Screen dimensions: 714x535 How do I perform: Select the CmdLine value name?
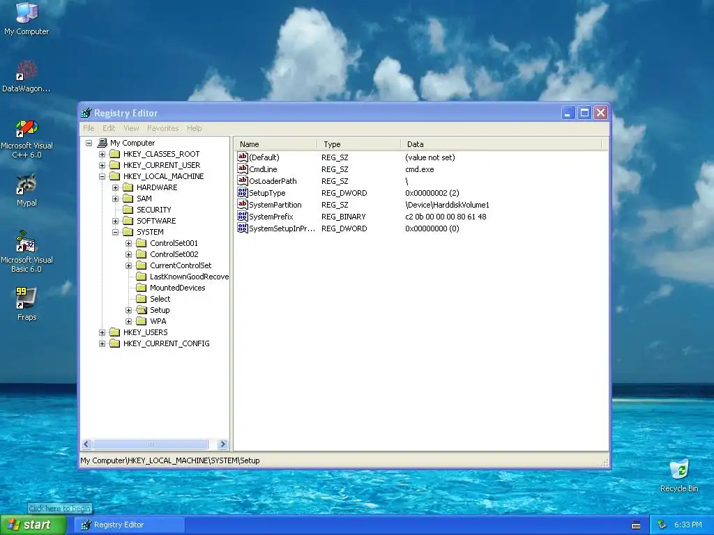(x=263, y=169)
